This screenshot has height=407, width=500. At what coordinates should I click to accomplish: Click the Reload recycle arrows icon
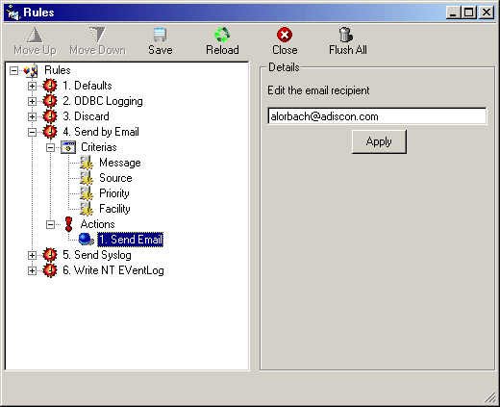[x=222, y=35]
